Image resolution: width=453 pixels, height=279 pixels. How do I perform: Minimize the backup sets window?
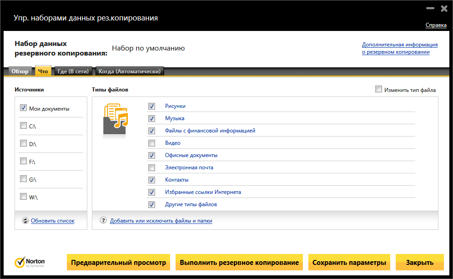coord(429,9)
